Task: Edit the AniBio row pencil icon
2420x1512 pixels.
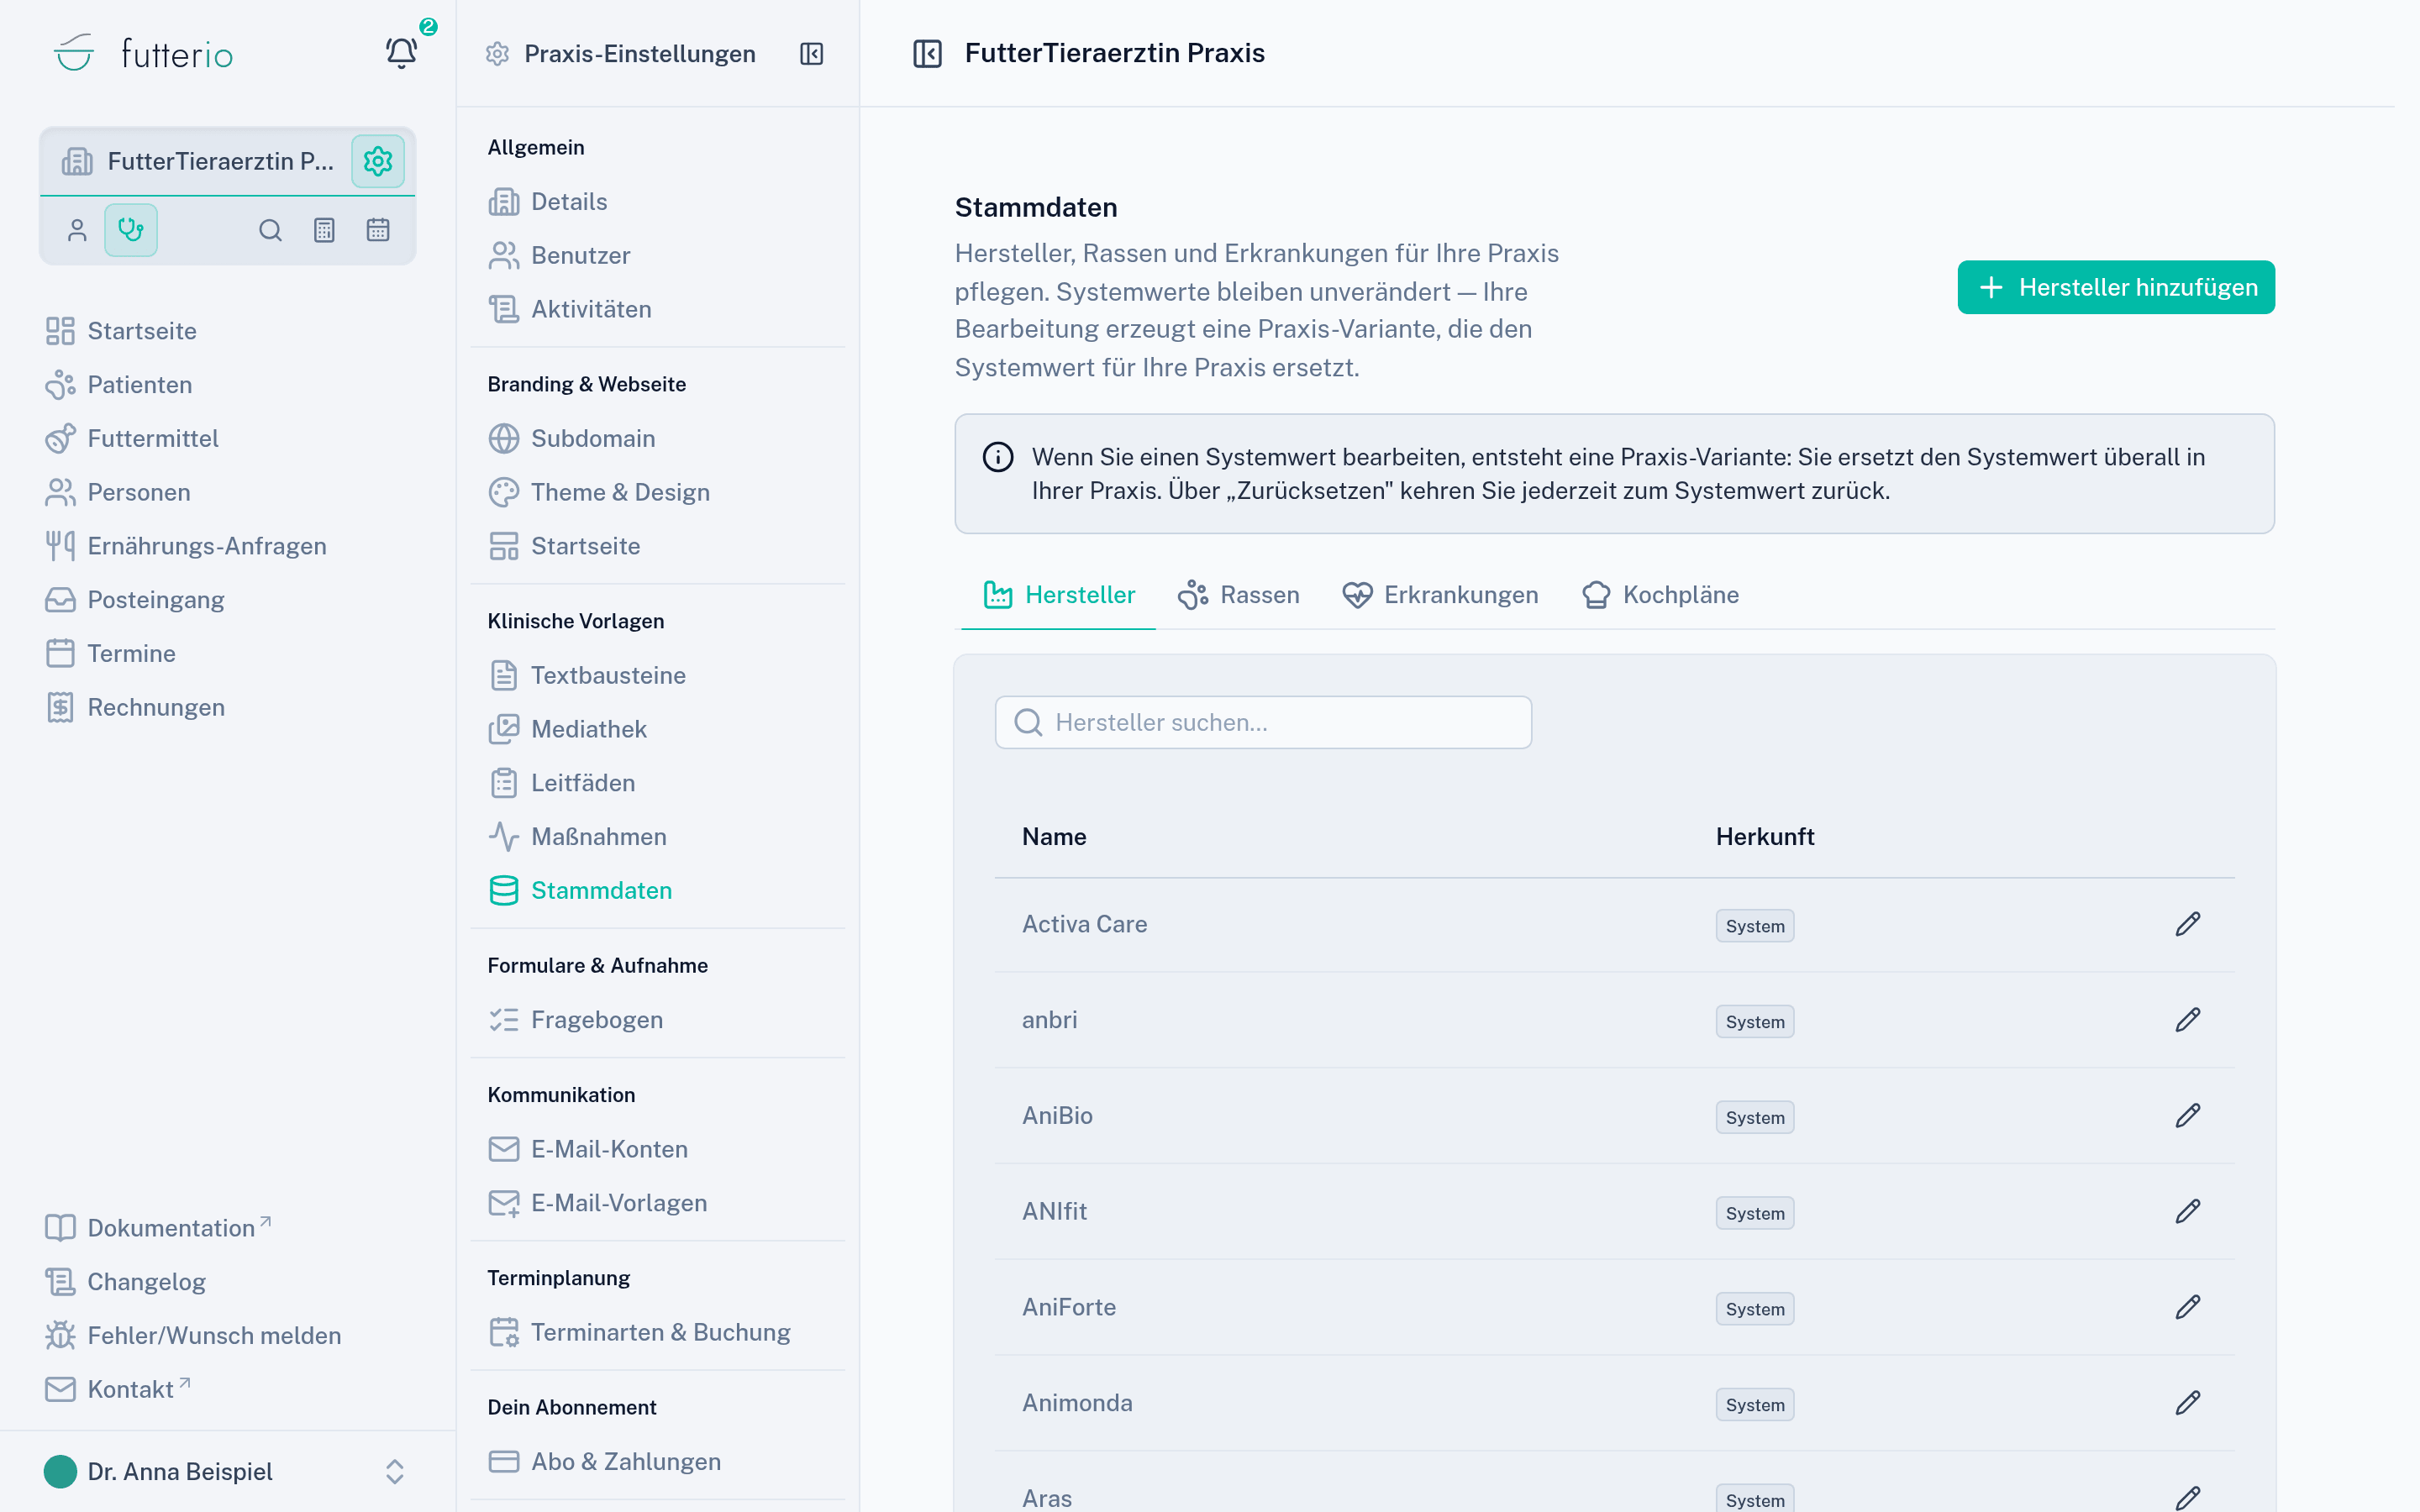Action: click(2188, 1116)
